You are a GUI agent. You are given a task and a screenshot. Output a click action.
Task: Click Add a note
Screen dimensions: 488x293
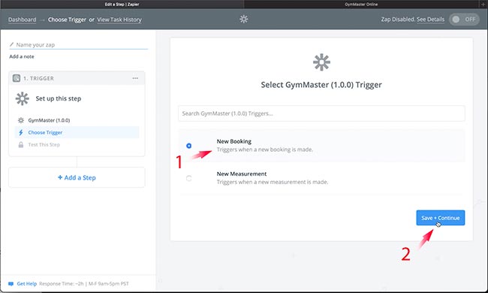(x=22, y=56)
